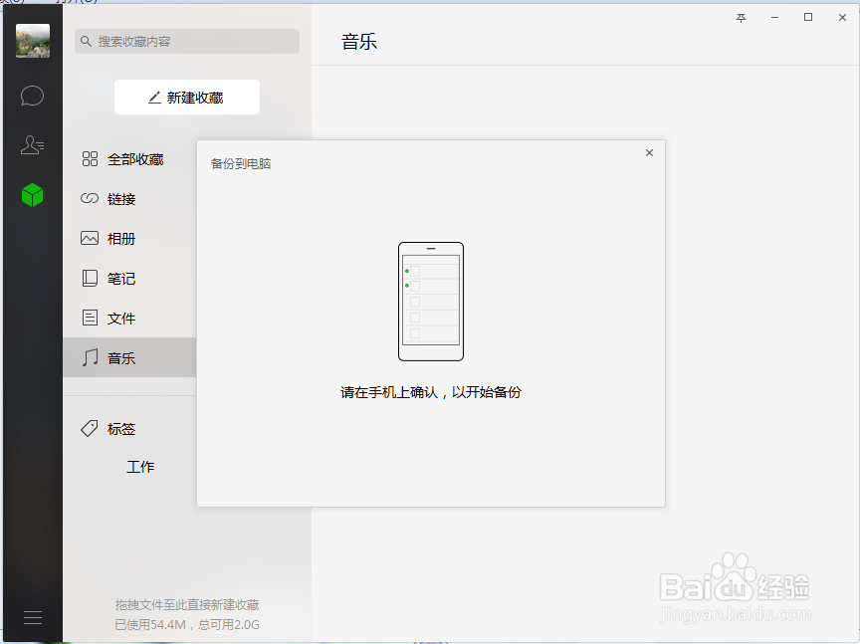Select the Favorites (收藏) green box icon
860x644 pixels.
click(32, 195)
